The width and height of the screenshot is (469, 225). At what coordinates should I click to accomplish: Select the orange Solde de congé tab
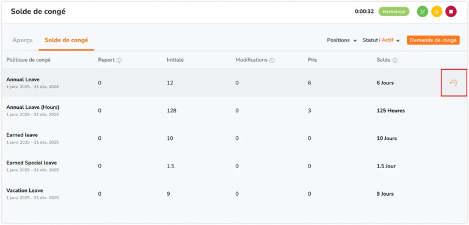[66, 40]
